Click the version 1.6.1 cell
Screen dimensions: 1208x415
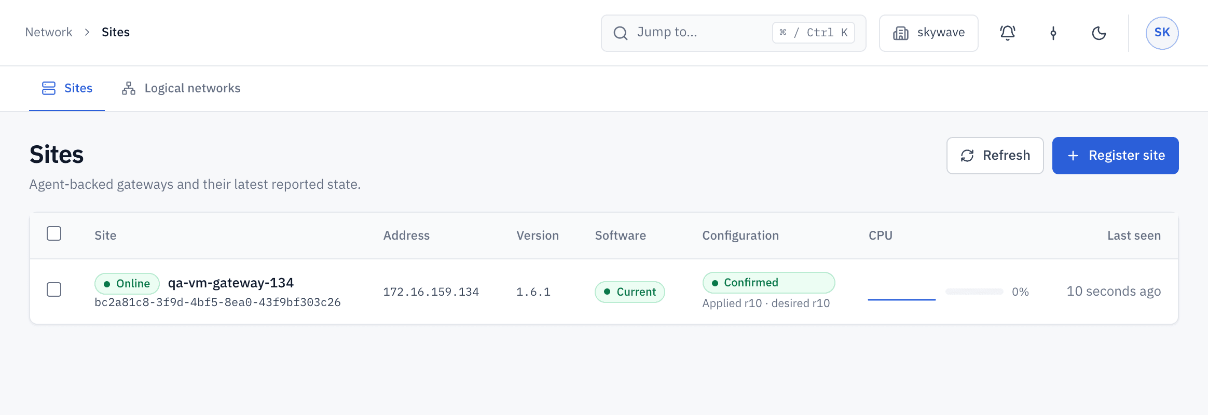pos(533,292)
